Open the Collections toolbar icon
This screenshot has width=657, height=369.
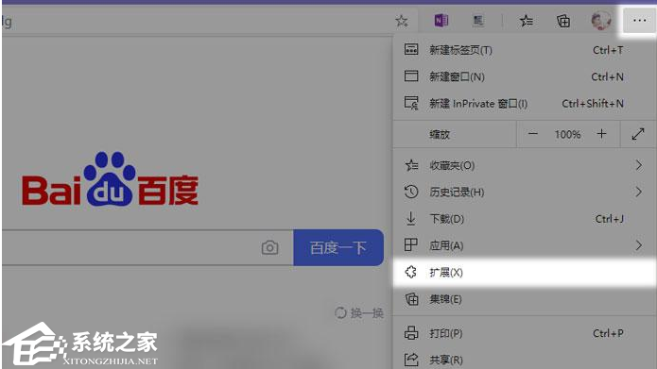[563, 21]
